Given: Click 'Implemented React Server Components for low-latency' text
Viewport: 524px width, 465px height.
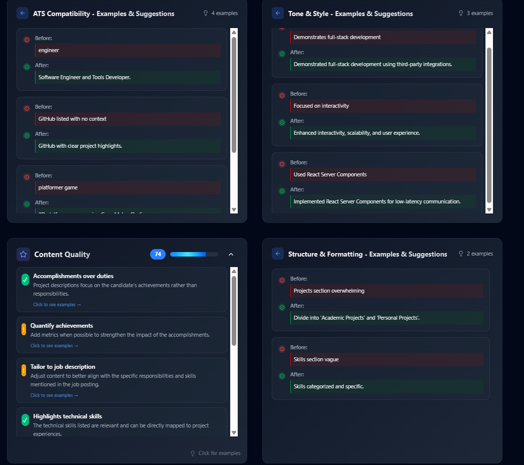Looking at the screenshot, I should point(377,202).
